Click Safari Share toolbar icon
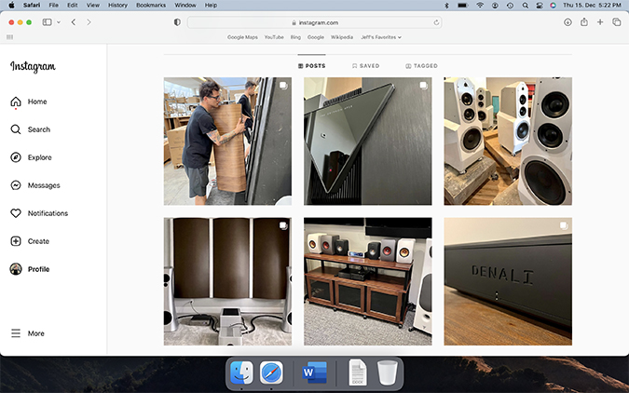The height and width of the screenshot is (393, 629). click(583, 21)
